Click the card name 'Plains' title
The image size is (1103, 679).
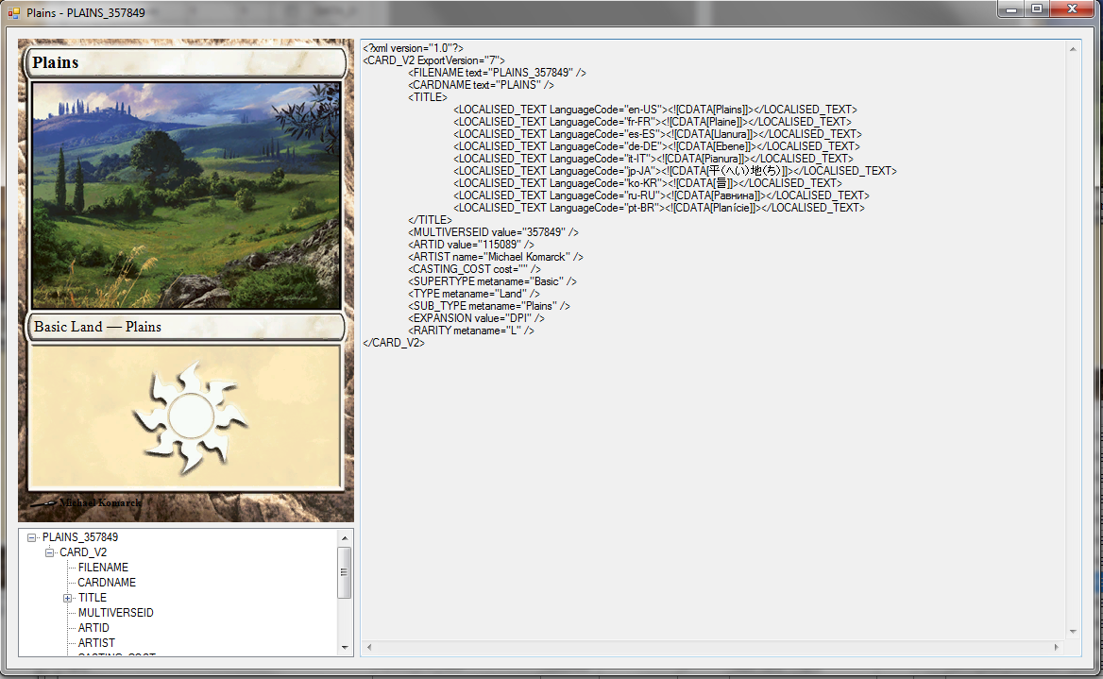click(x=56, y=62)
